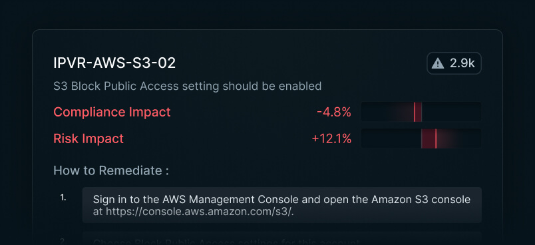
Task: Click the How to Remediate heading
Action: pos(111,170)
